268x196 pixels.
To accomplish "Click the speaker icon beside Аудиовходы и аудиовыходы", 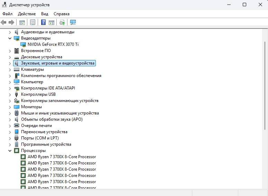I will (x=16, y=32).
